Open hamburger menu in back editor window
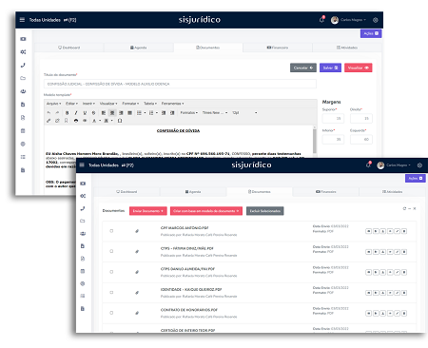The image size is (428, 348). coord(22,20)
